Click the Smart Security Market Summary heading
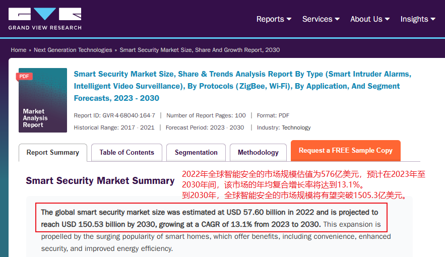 click(100, 181)
